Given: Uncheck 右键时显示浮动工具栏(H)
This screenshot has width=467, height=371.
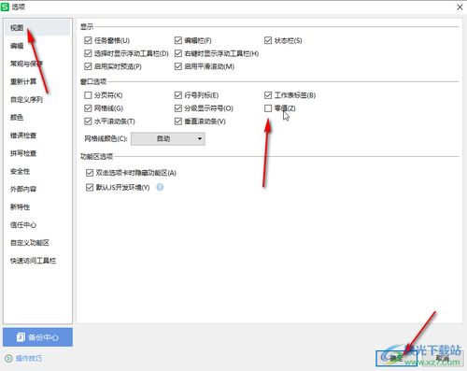Looking at the screenshot, I should (x=178, y=53).
